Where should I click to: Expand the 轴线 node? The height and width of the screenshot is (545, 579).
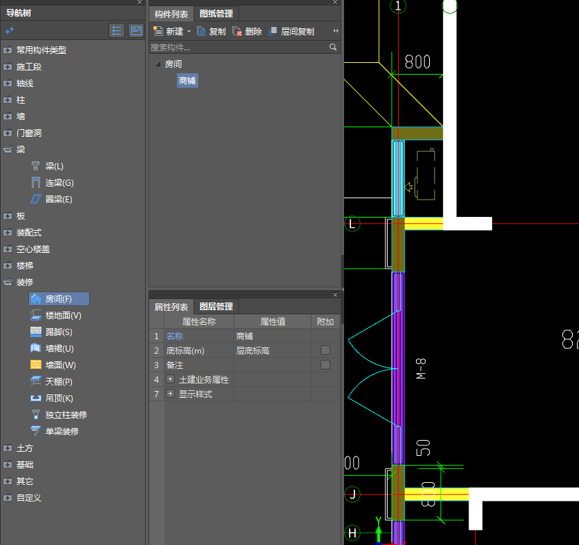[8, 84]
